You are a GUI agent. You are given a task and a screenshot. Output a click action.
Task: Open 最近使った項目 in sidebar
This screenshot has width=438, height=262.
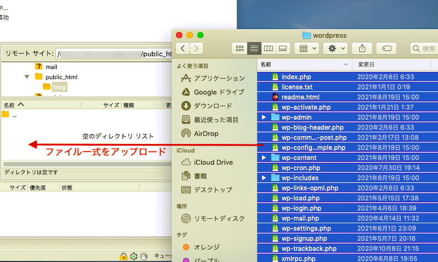(210, 120)
